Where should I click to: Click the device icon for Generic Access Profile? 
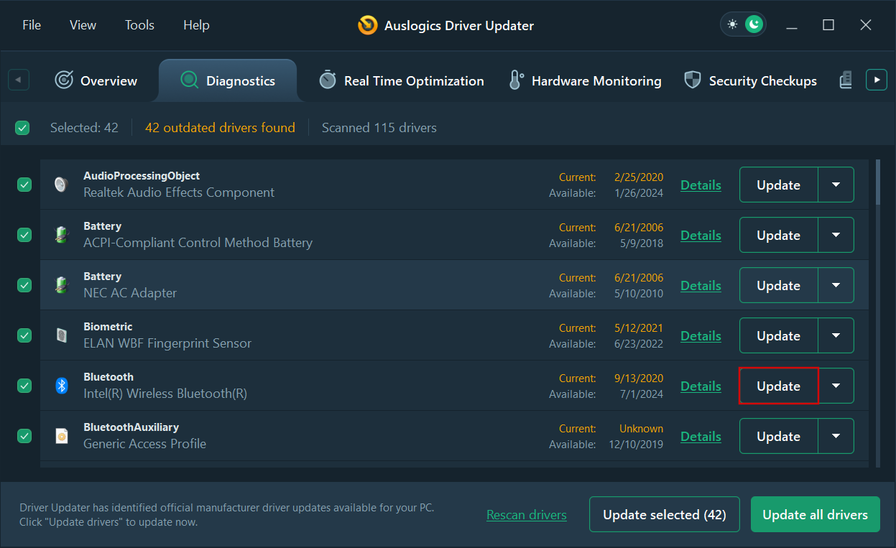62,436
